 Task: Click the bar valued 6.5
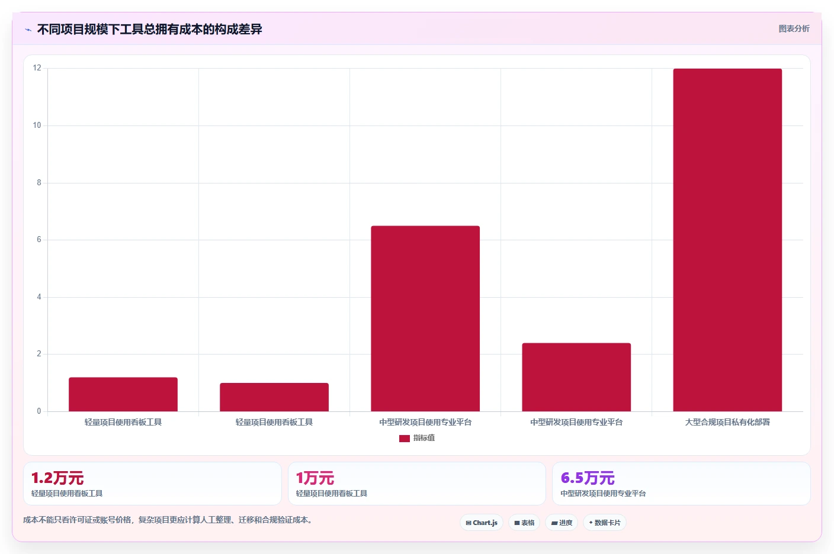(x=425, y=318)
